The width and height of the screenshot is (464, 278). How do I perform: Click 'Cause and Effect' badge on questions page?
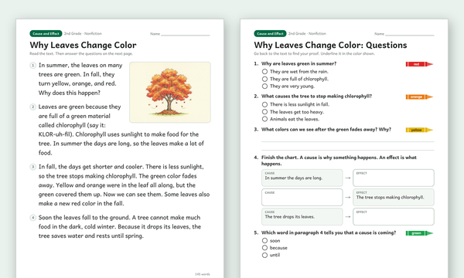click(x=270, y=34)
